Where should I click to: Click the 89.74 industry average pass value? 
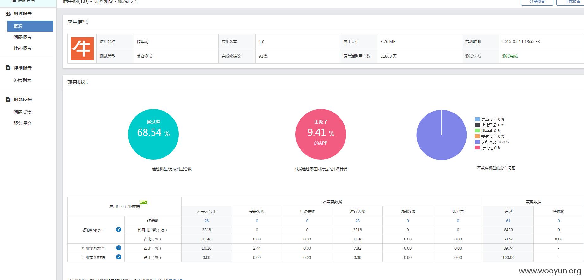coord(508,248)
